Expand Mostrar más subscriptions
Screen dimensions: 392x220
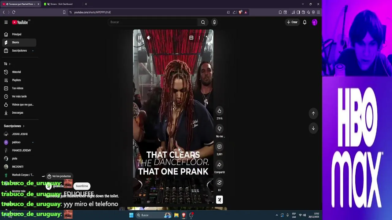click(x=19, y=191)
